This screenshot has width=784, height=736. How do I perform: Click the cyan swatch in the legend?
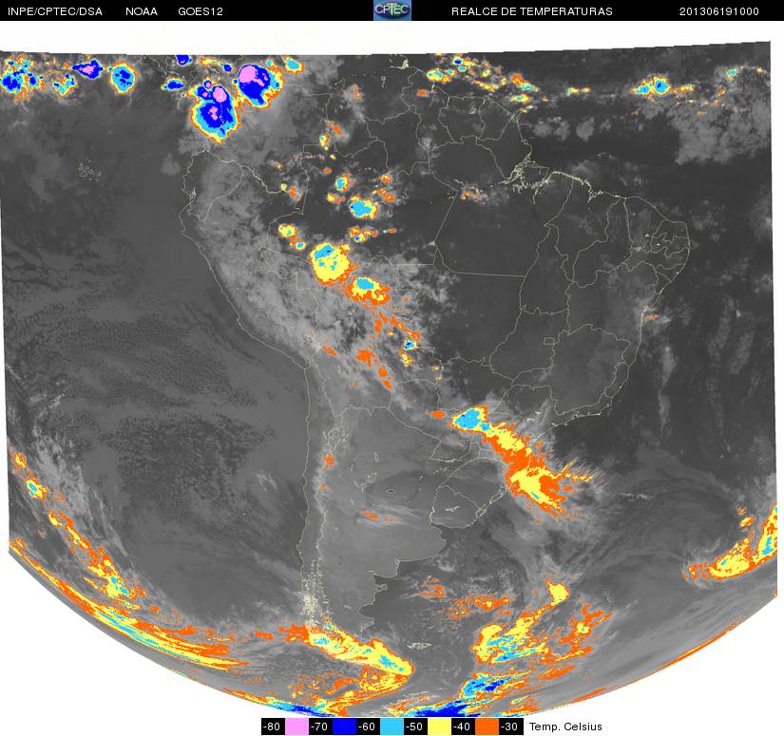tap(392, 727)
